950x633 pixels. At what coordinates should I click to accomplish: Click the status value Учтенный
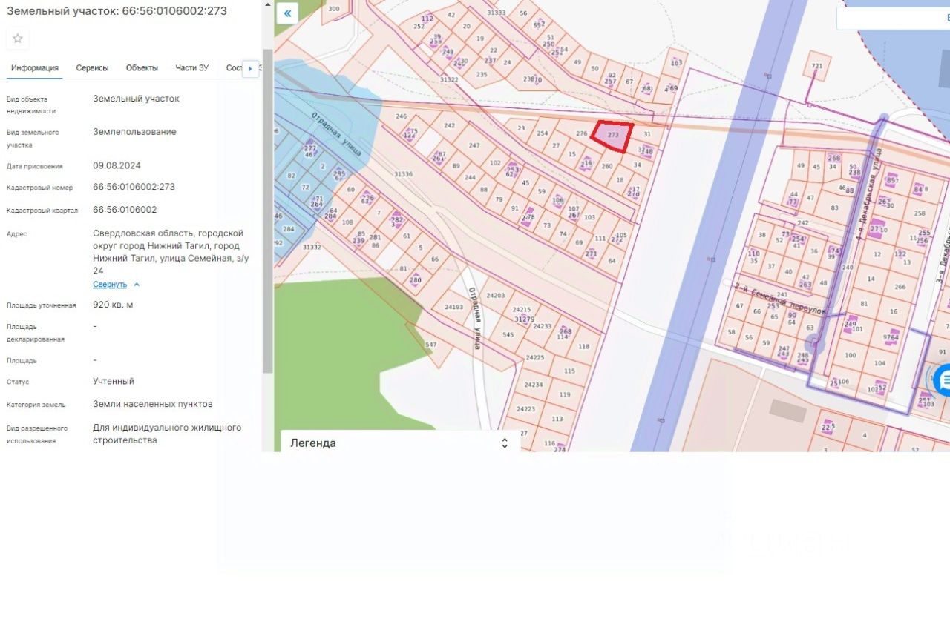pos(114,381)
